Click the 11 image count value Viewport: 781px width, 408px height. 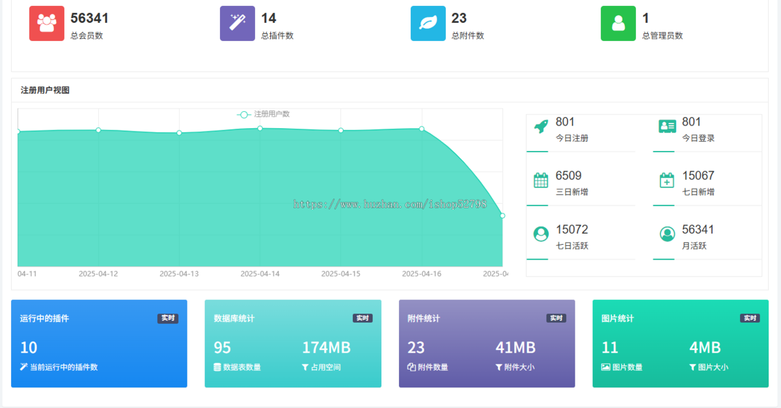[610, 347]
